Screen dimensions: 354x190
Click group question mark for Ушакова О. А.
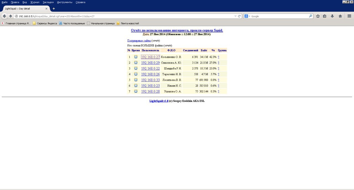tap(218, 91)
